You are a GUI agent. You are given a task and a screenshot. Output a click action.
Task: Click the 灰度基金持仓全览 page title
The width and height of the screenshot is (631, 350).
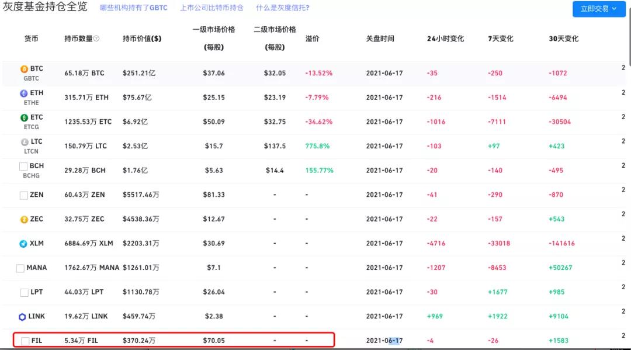pyautogui.click(x=45, y=7)
